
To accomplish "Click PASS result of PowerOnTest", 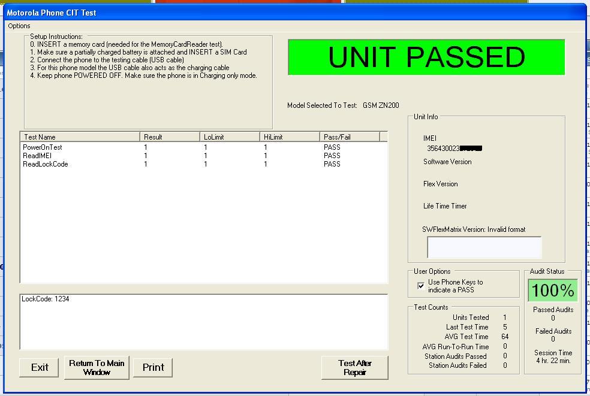I will point(332,147).
